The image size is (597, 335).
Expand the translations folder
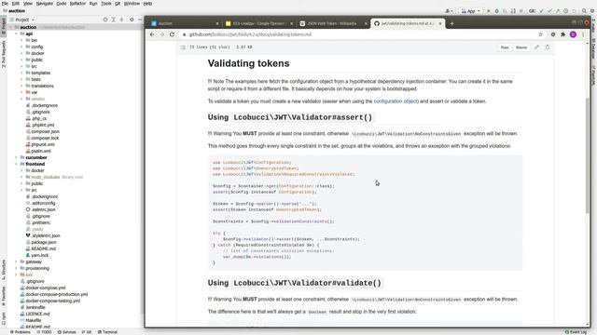pos(21,86)
